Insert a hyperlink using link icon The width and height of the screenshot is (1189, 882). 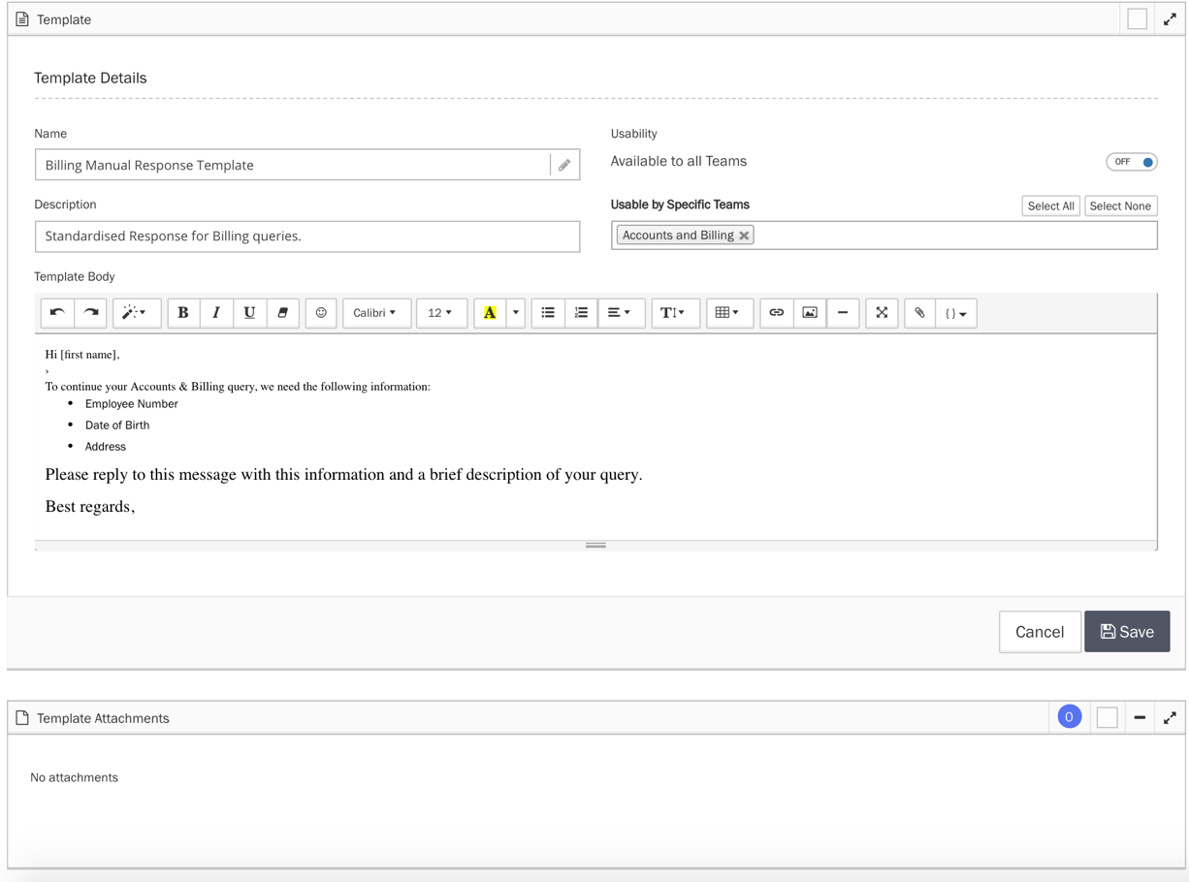(x=776, y=313)
